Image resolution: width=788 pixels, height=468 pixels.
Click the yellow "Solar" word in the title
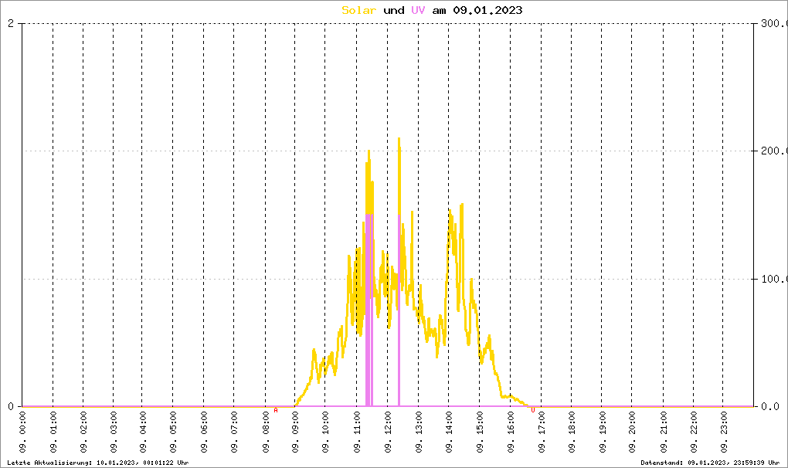(x=359, y=10)
